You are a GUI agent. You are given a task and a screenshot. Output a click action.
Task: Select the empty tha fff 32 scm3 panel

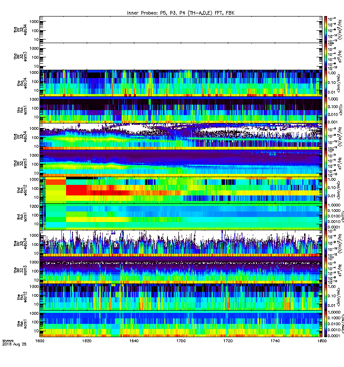(x=181, y=56)
